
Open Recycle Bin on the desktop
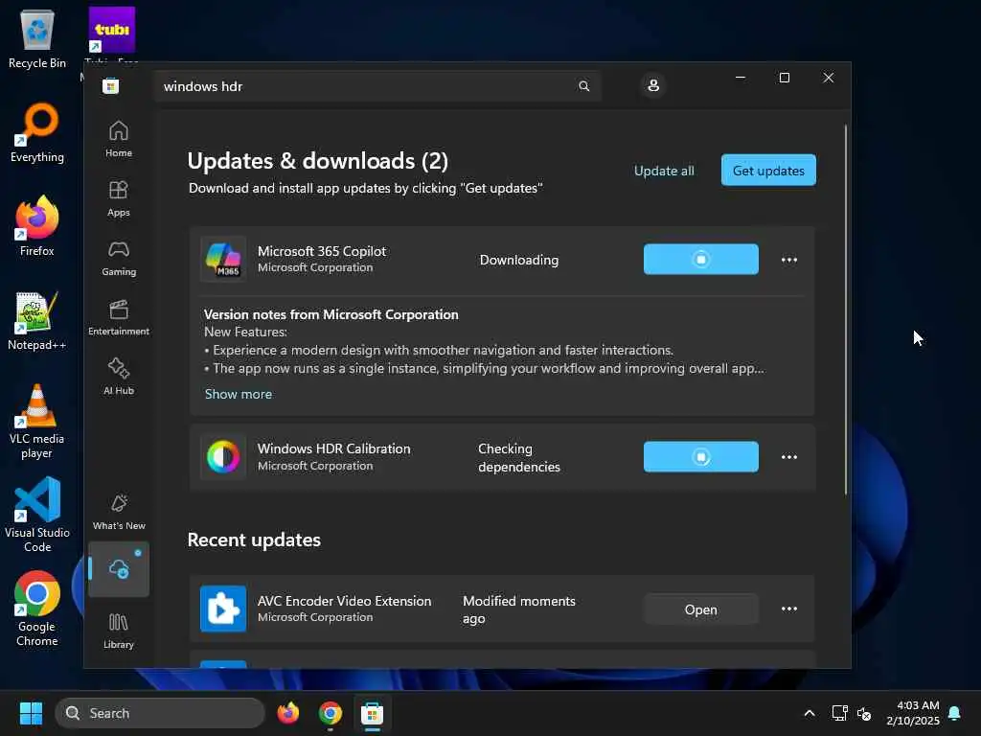[x=37, y=39]
